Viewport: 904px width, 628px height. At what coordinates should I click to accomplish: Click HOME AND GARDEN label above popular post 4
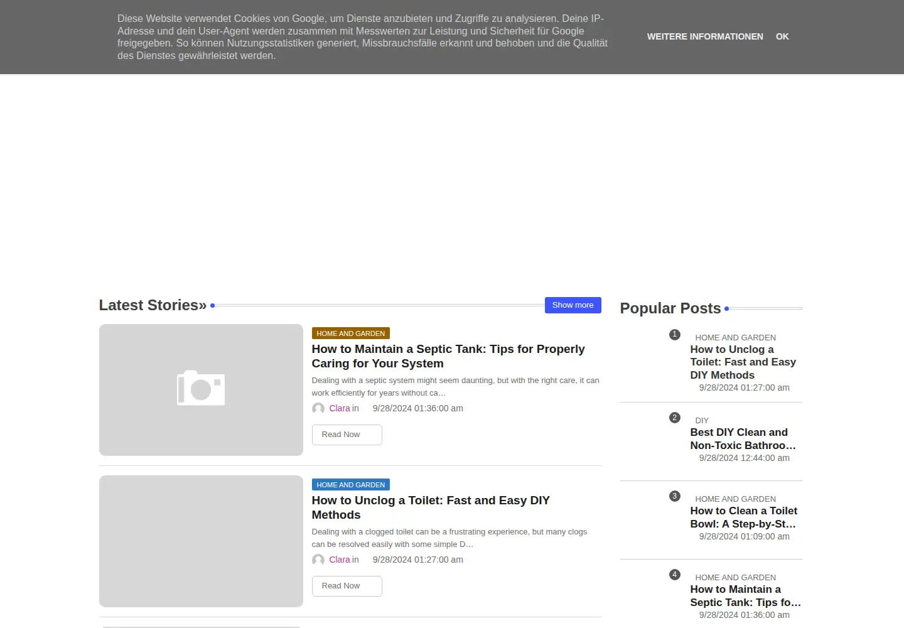(735, 578)
